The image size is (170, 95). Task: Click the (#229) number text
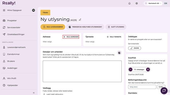click(74, 20)
